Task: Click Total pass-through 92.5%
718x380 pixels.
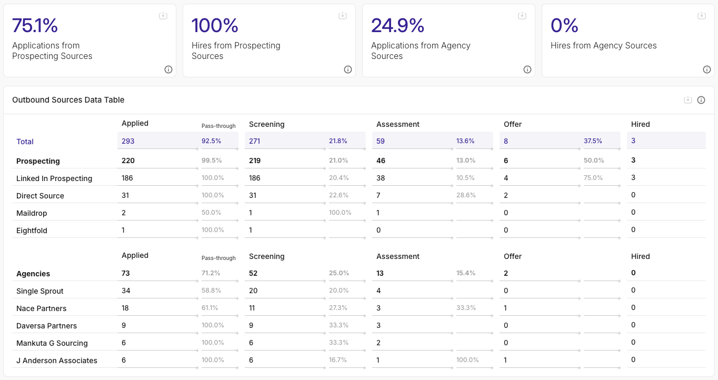Action: [x=211, y=141]
